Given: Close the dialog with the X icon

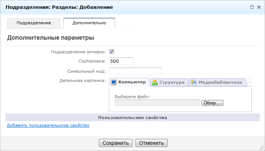Looking at the screenshot, I should click(259, 7).
